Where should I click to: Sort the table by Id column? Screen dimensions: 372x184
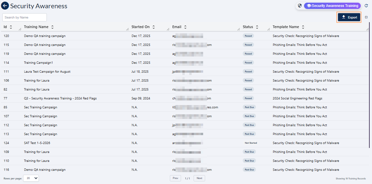tap(11, 27)
